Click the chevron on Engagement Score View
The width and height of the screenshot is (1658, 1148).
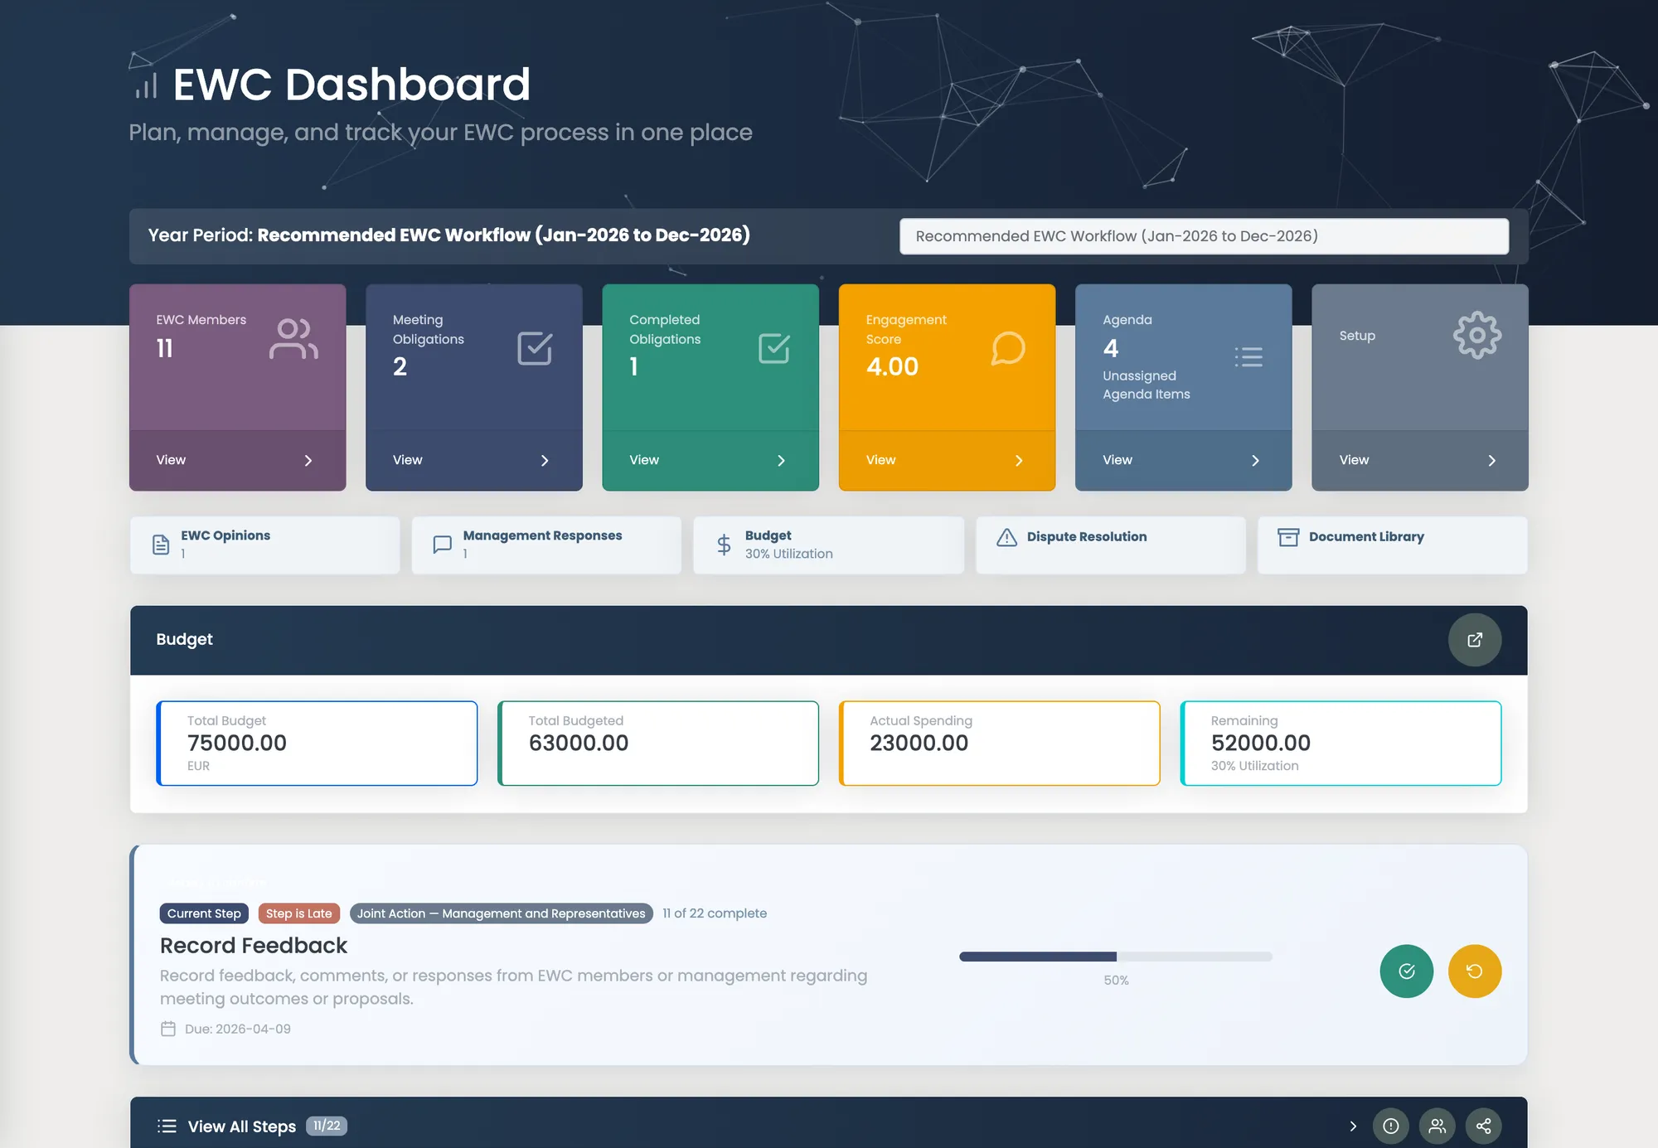pyautogui.click(x=1019, y=460)
